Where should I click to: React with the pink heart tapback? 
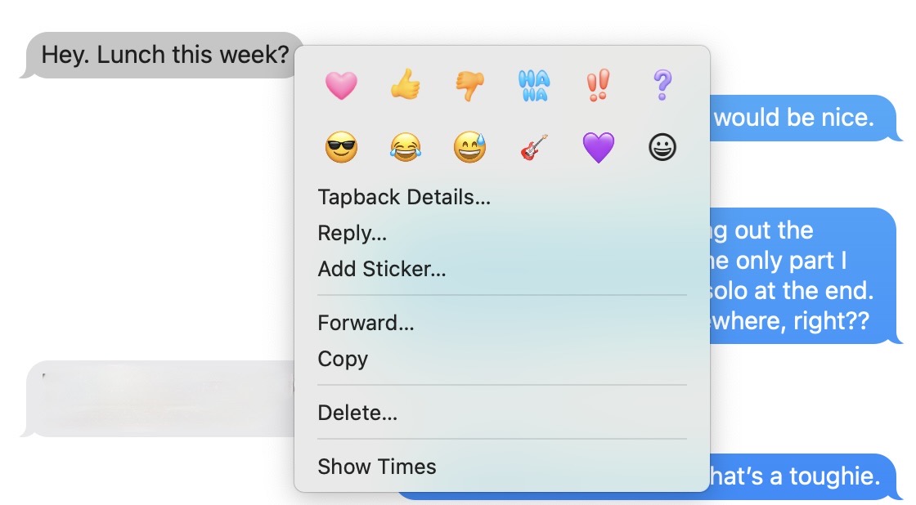pos(341,85)
